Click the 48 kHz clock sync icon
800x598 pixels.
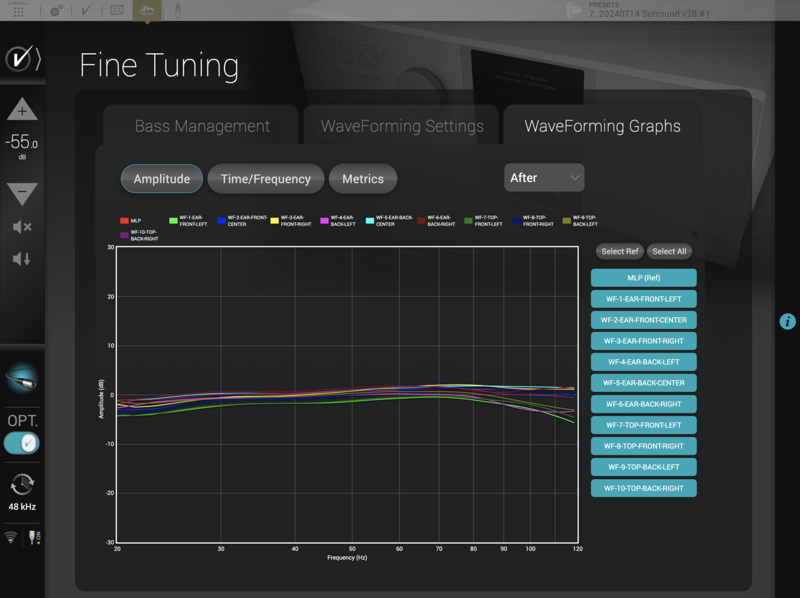coord(22,485)
